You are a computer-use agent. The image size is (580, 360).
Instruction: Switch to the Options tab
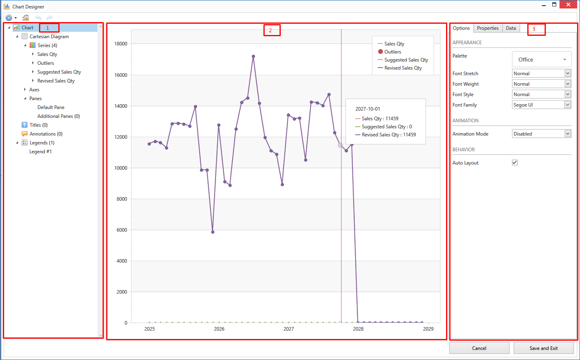[x=461, y=28]
